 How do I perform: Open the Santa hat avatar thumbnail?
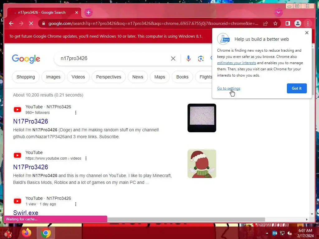pyautogui.click(x=202, y=164)
